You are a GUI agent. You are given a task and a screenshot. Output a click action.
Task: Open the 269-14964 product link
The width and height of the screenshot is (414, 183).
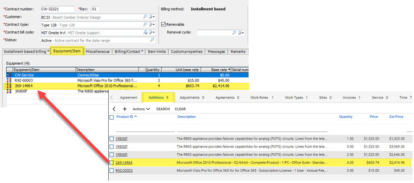point(124,162)
